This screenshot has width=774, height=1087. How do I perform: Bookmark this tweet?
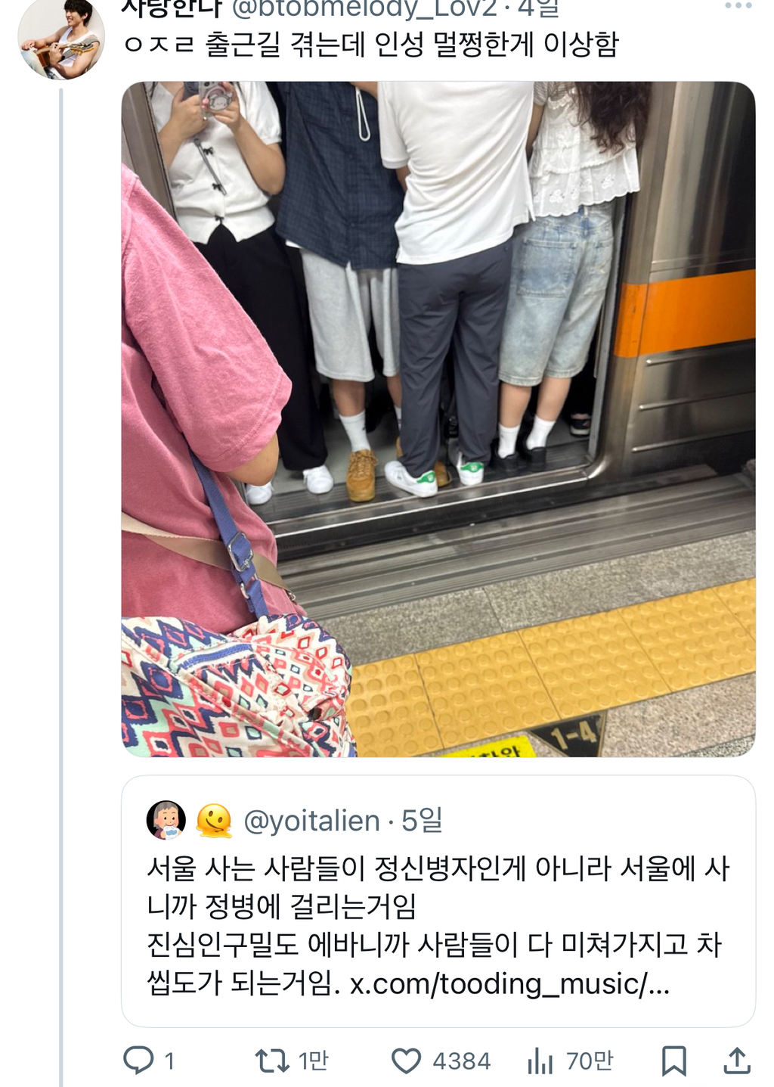click(x=674, y=1061)
